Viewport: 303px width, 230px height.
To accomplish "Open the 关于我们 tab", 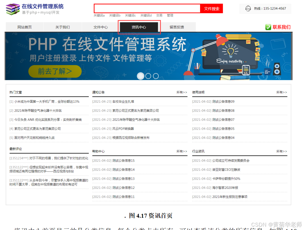I will (62, 27).
